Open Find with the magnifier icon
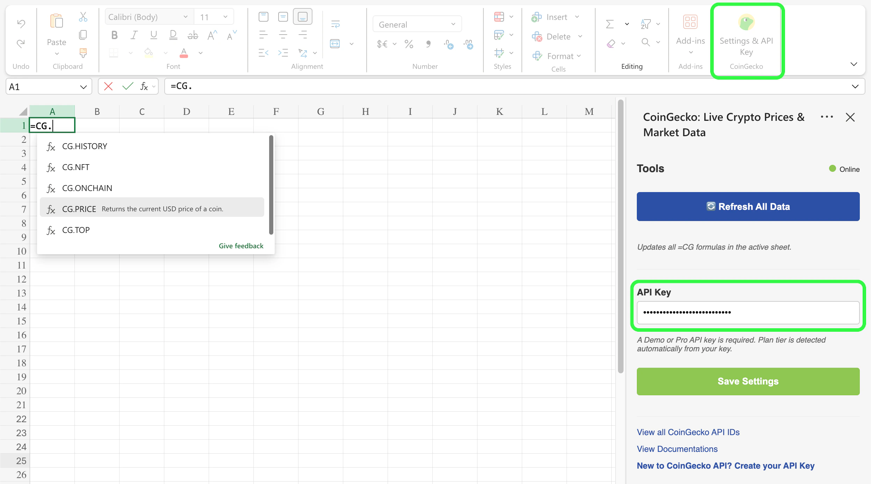871x484 pixels. pos(645,42)
